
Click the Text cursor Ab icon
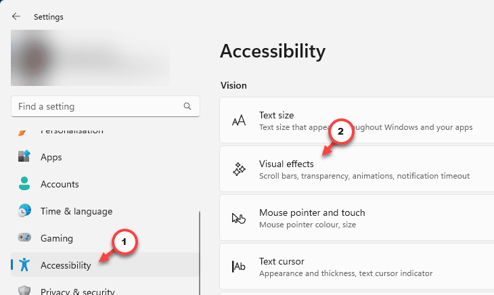(x=239, y=267)
